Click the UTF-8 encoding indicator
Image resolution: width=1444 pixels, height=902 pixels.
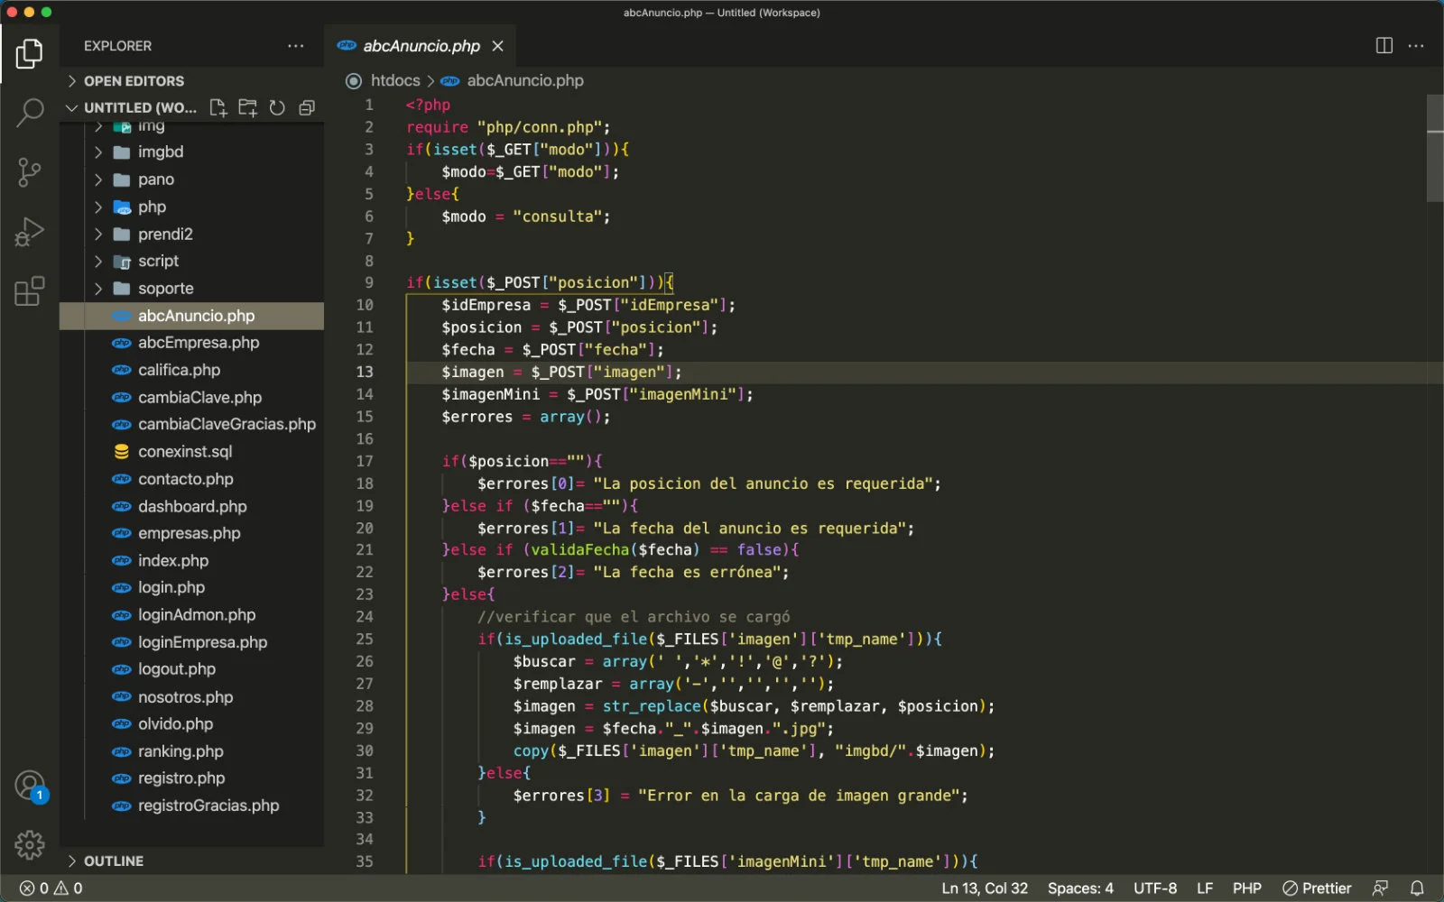[x=1154, y=888]
